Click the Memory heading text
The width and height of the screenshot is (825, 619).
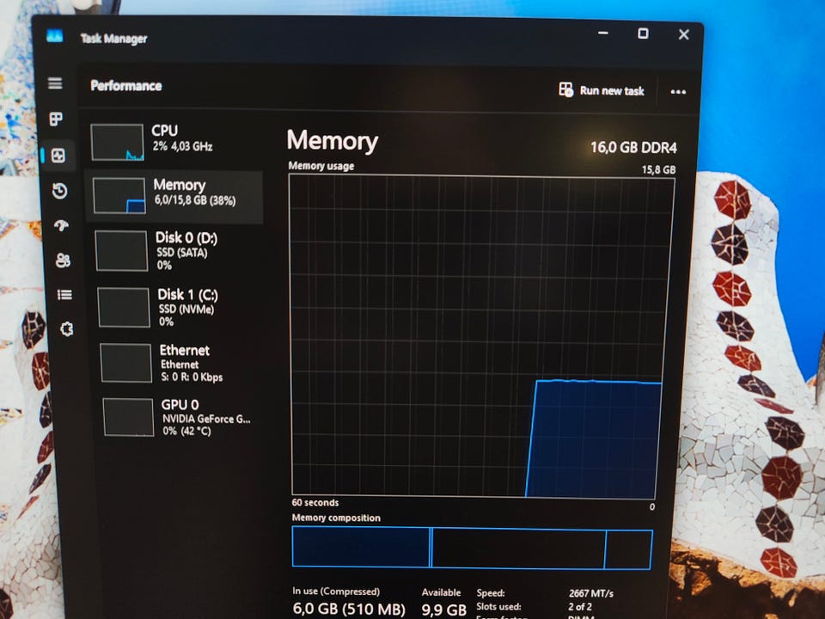[x=333, y=140]
